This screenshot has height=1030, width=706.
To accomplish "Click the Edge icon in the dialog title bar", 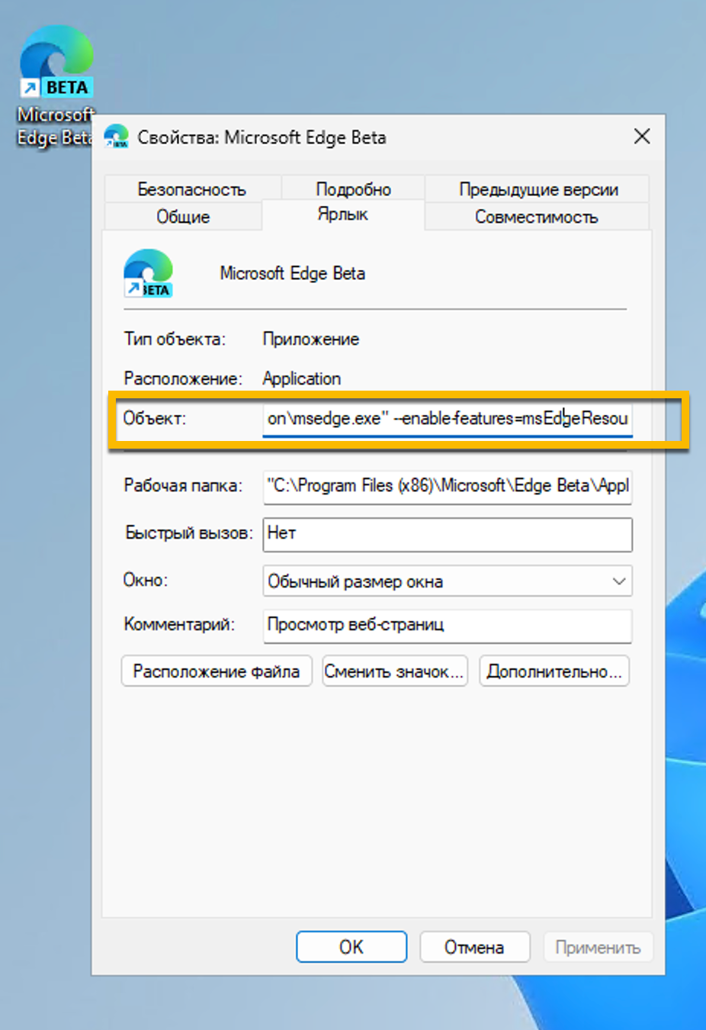I will pos(116,137).
